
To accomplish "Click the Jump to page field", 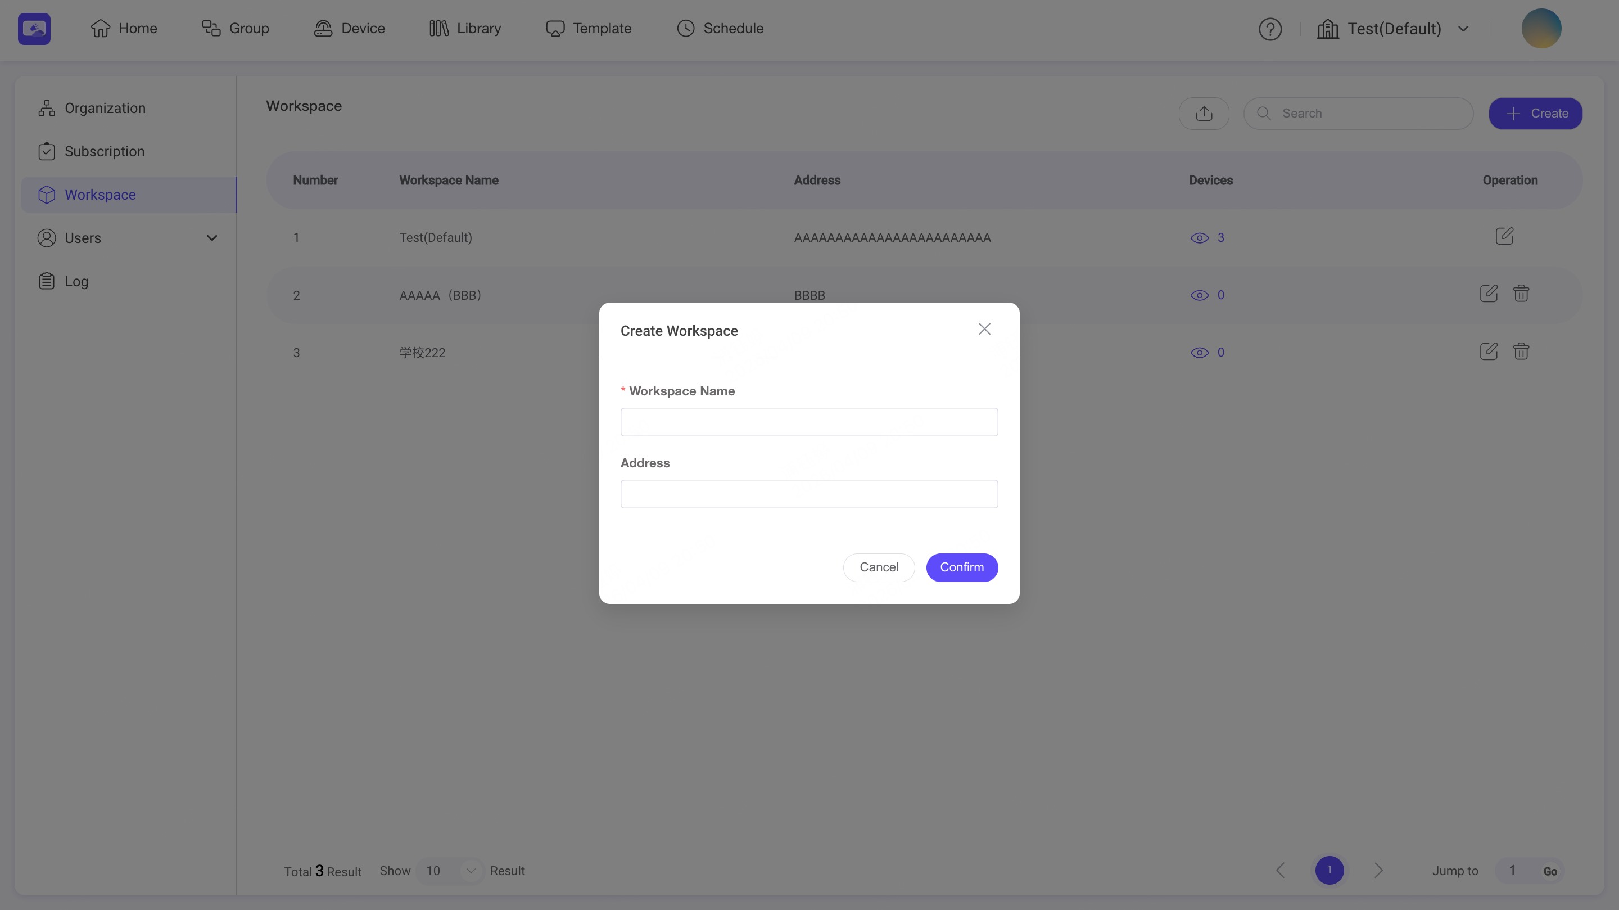I will [x=1512, y=871].
